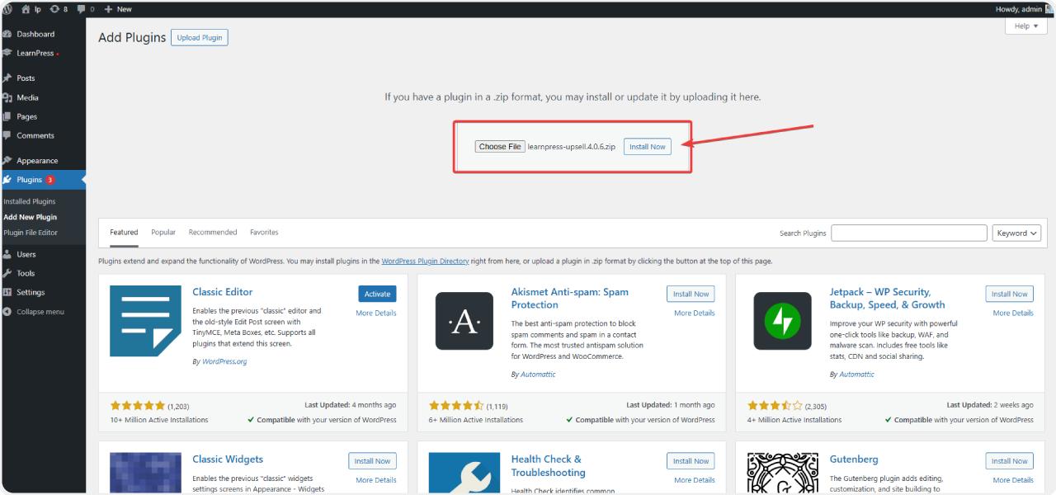Click Install Now beside the zip file
The width and height of the screenshot is (1056, 495).
point(647,147)
